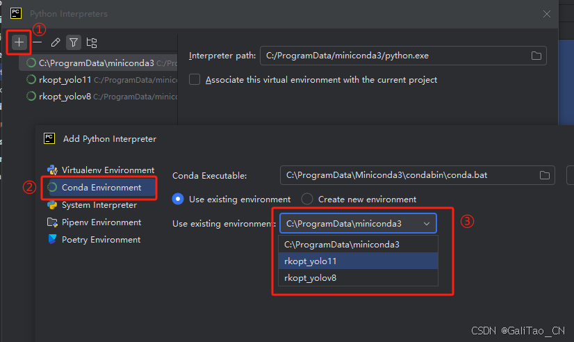Image resolution: width=574 pixels, height=342 pixels.
Task: Enable Associate this virtual environment checkbox
Action: click(x=195, y=79)
